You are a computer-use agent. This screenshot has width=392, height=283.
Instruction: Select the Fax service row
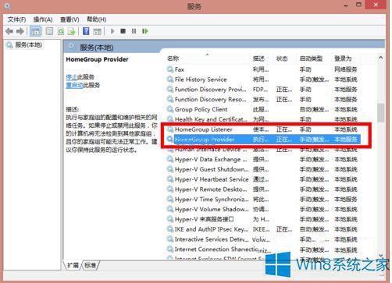point(263,69)
